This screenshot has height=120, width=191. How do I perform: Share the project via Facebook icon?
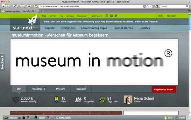111,16
